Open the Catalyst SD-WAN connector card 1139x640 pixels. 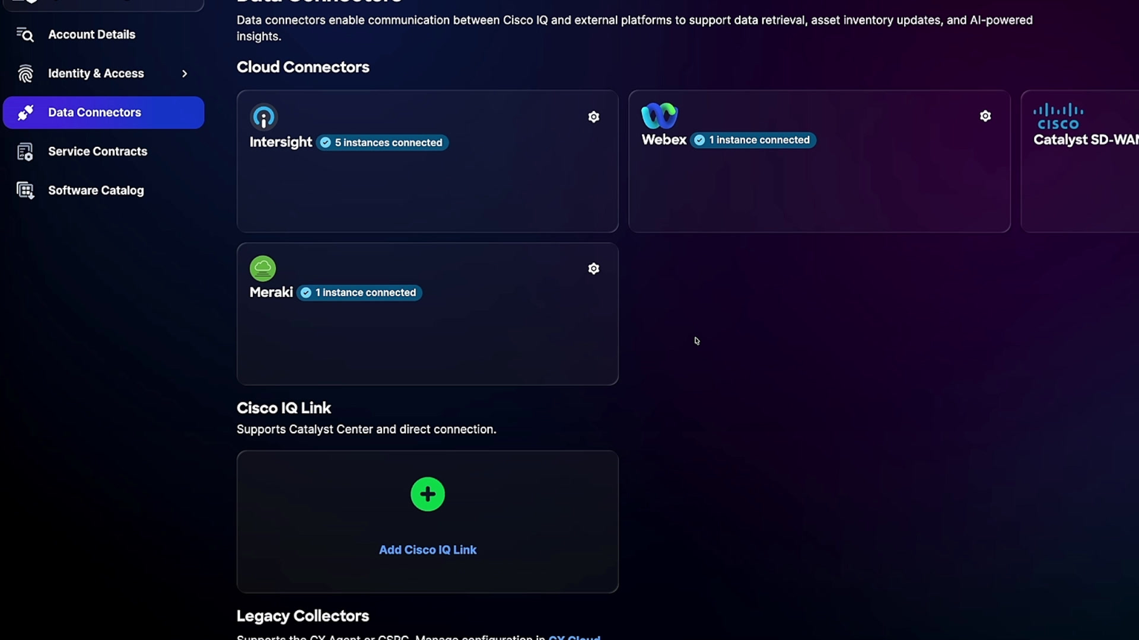[1080, 161]
